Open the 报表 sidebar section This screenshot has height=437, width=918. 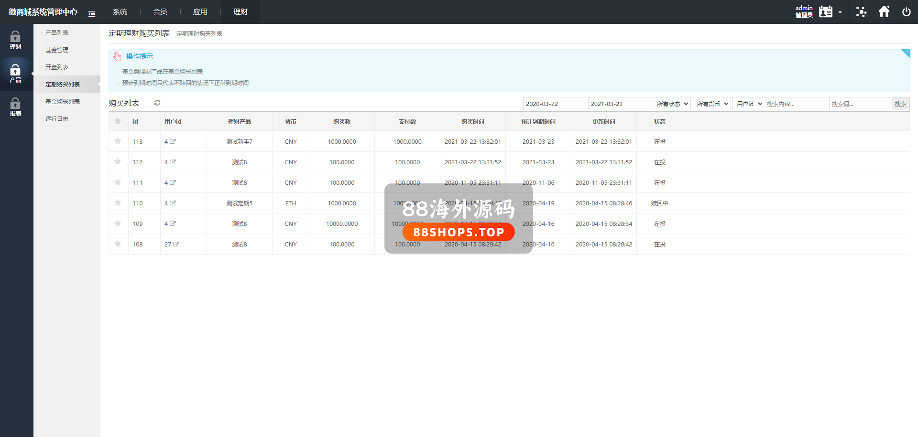(x=15, y=107)
